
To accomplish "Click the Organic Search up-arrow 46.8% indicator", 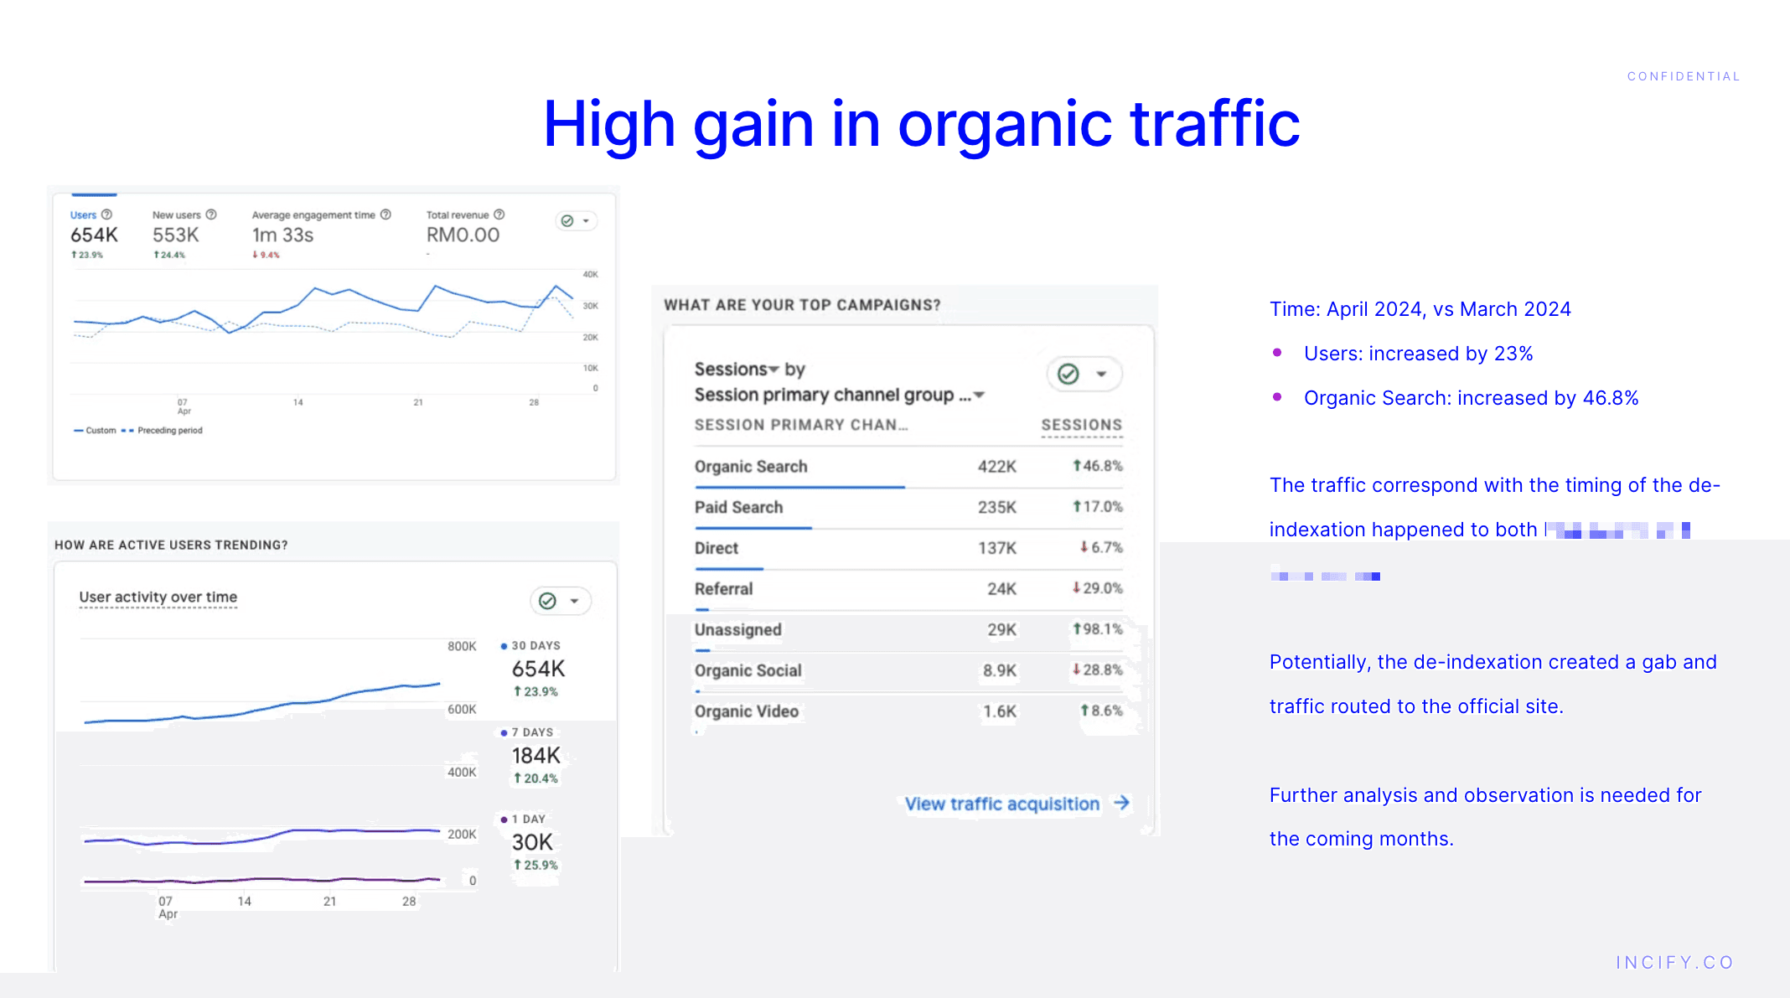I will click(x=1097, y=466).
